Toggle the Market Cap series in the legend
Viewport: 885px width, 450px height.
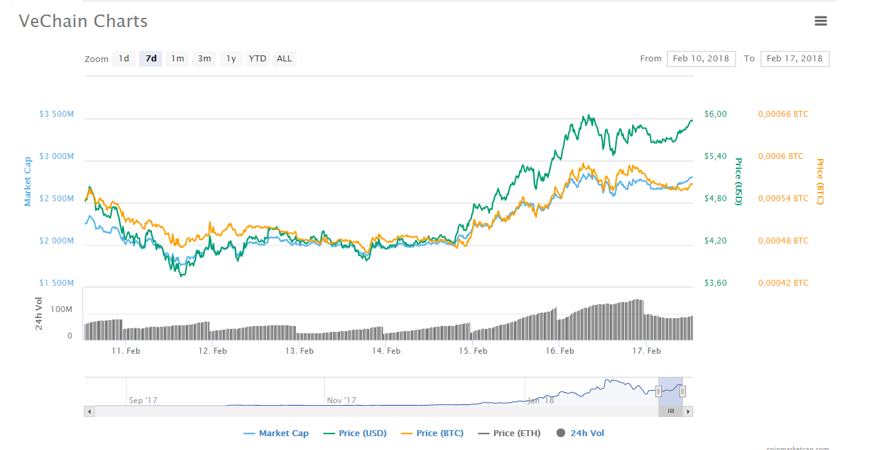275,432
